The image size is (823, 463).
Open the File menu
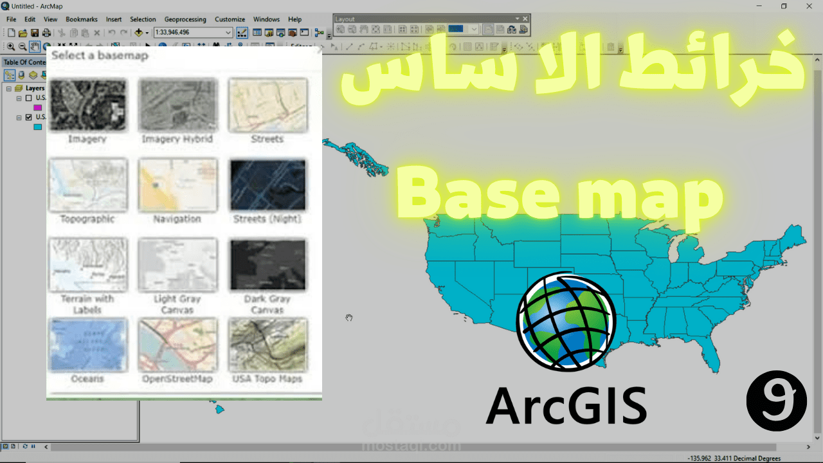tap(11, 19)
